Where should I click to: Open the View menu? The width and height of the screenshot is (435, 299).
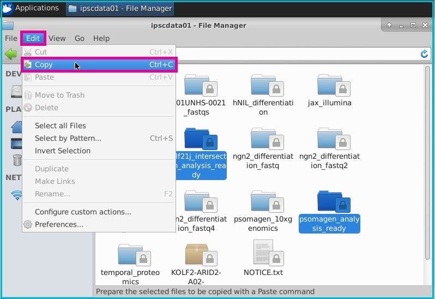click(57, 38)
